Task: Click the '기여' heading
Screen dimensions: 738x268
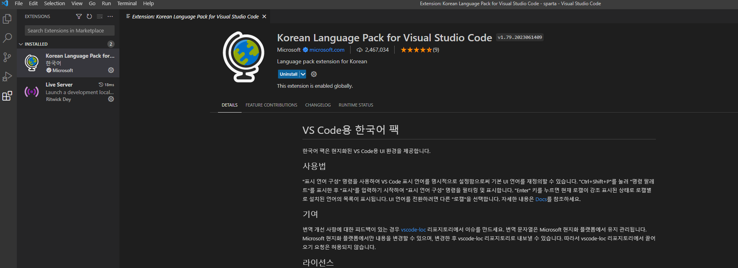Action: 310,214
